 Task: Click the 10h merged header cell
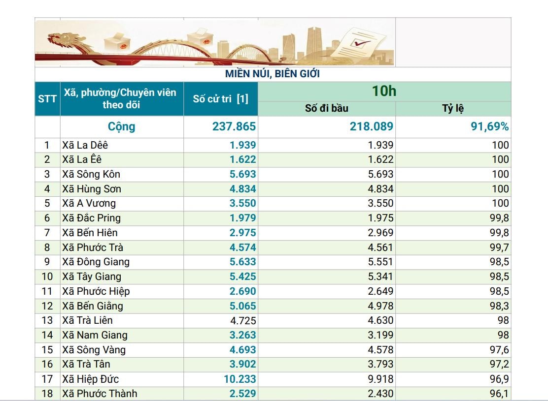384,92
